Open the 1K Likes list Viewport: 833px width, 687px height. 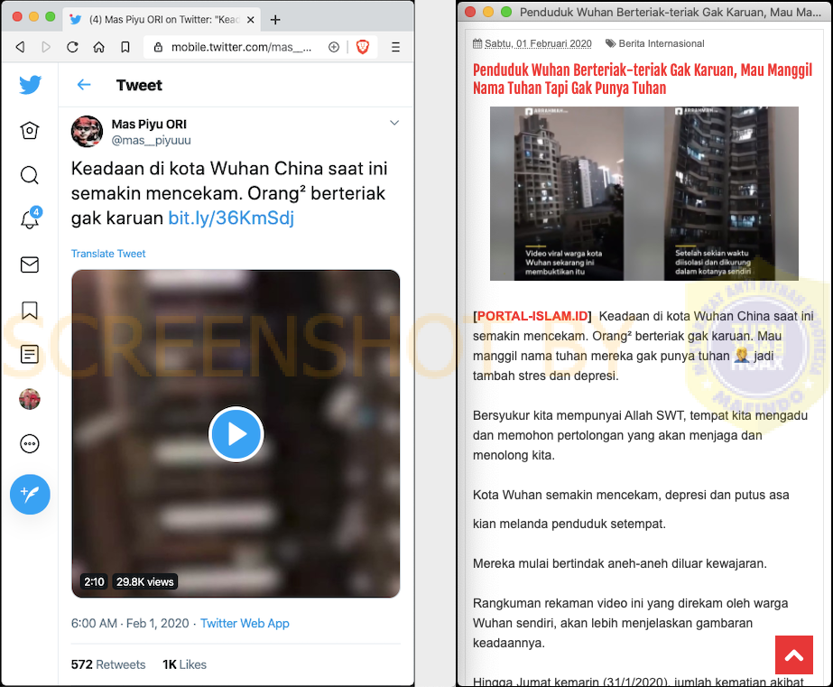184,664
